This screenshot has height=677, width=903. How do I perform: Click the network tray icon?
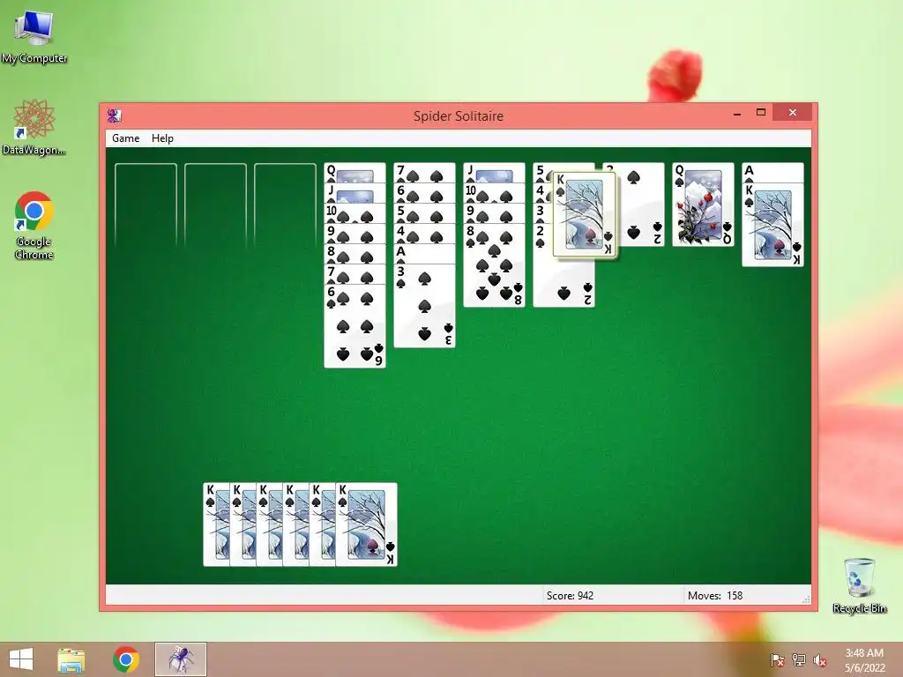799,660
